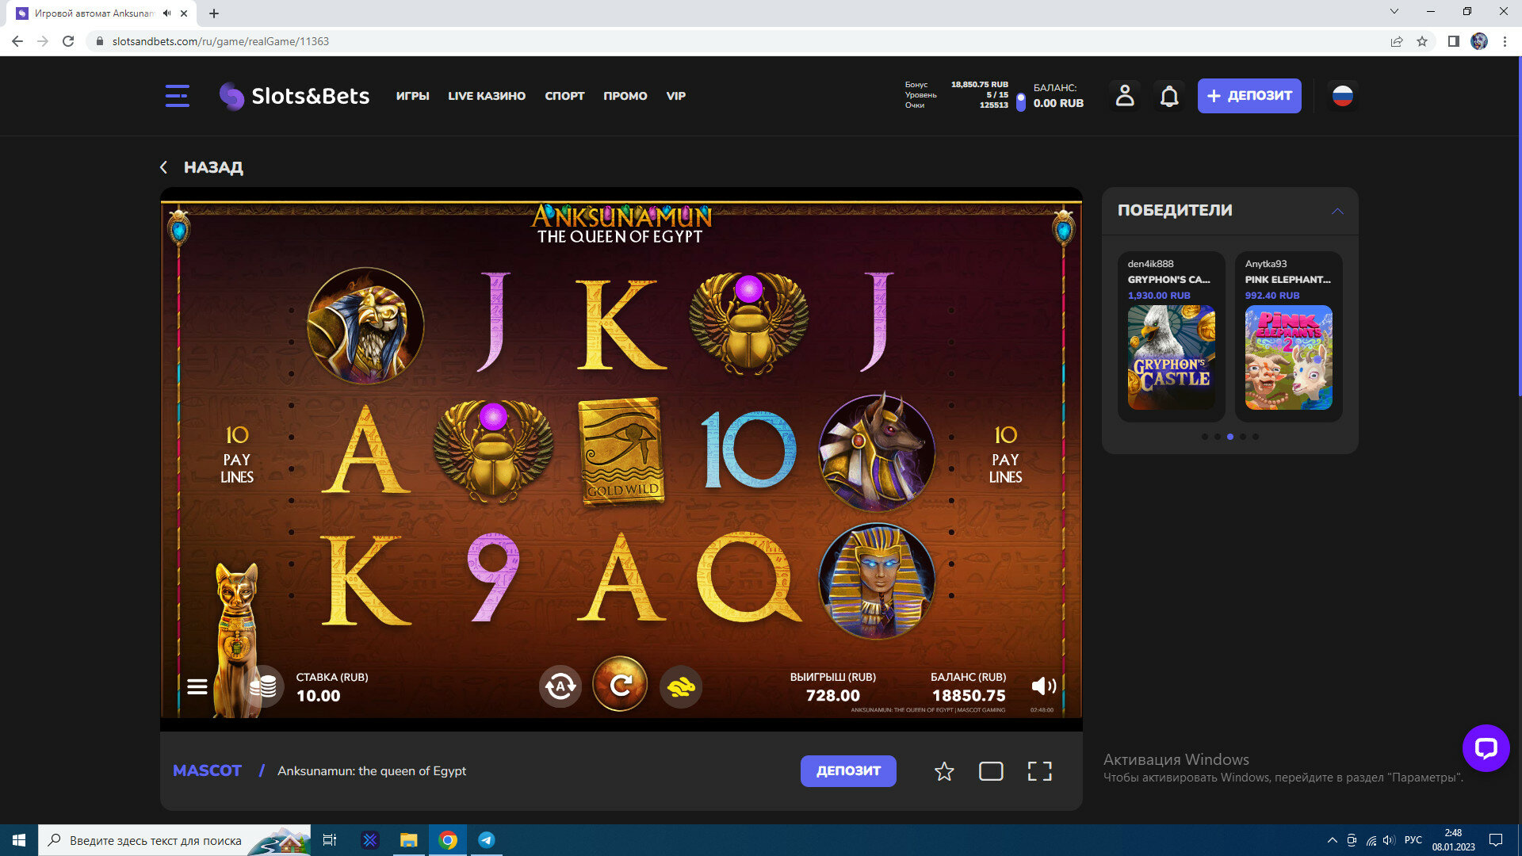Open bet coins selector

[x=263, y=686]
